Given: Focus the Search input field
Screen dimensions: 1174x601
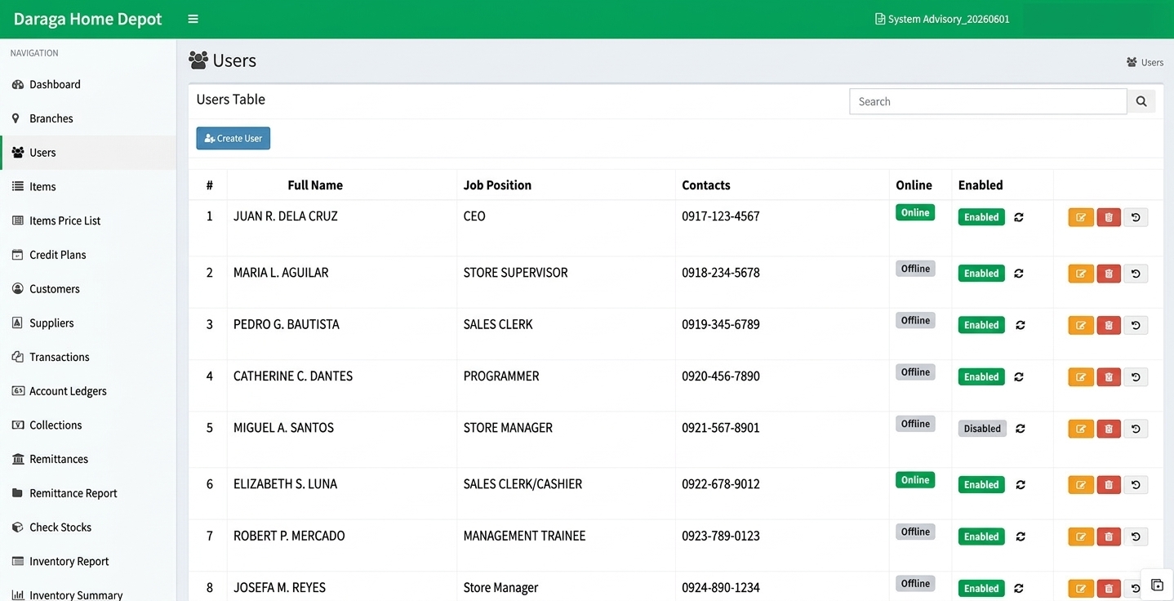Looking at the screenshot, I should (x=988, y=101).
